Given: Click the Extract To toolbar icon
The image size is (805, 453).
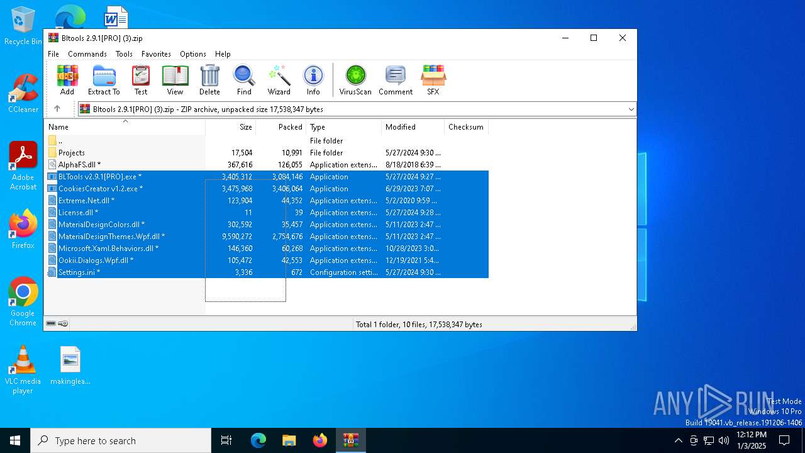Looking at the screenshot, I should [x=104, y=80].
